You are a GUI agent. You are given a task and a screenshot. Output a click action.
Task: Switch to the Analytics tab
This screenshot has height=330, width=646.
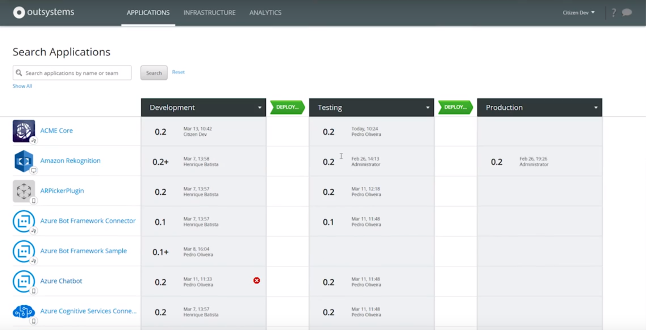265,12
